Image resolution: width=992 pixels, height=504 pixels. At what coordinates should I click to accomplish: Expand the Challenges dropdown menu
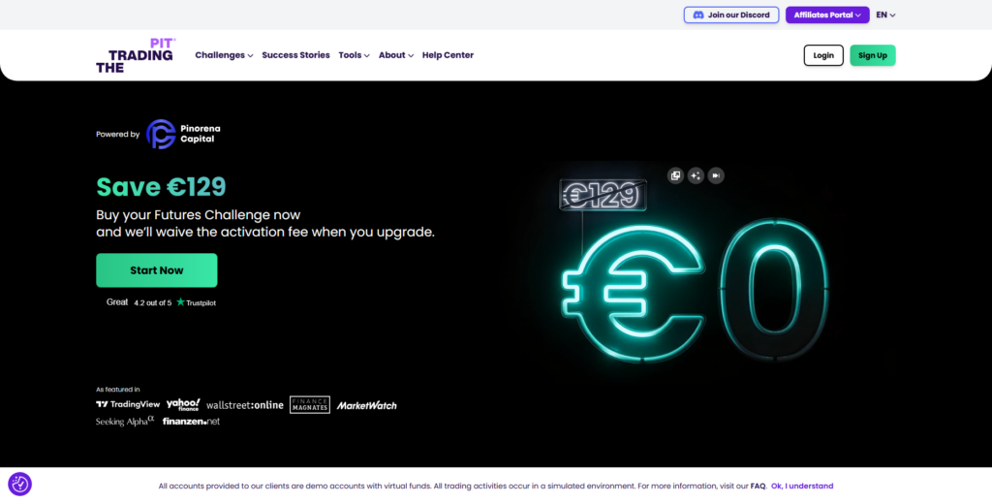click(x=224, y=55)
